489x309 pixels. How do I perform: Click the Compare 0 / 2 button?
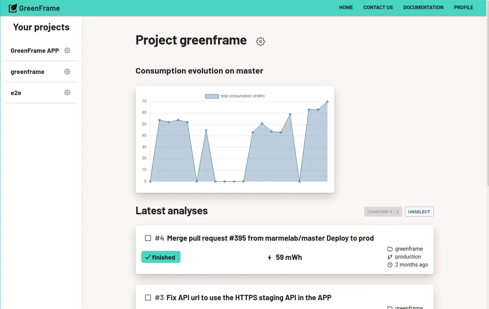[383, 211]
